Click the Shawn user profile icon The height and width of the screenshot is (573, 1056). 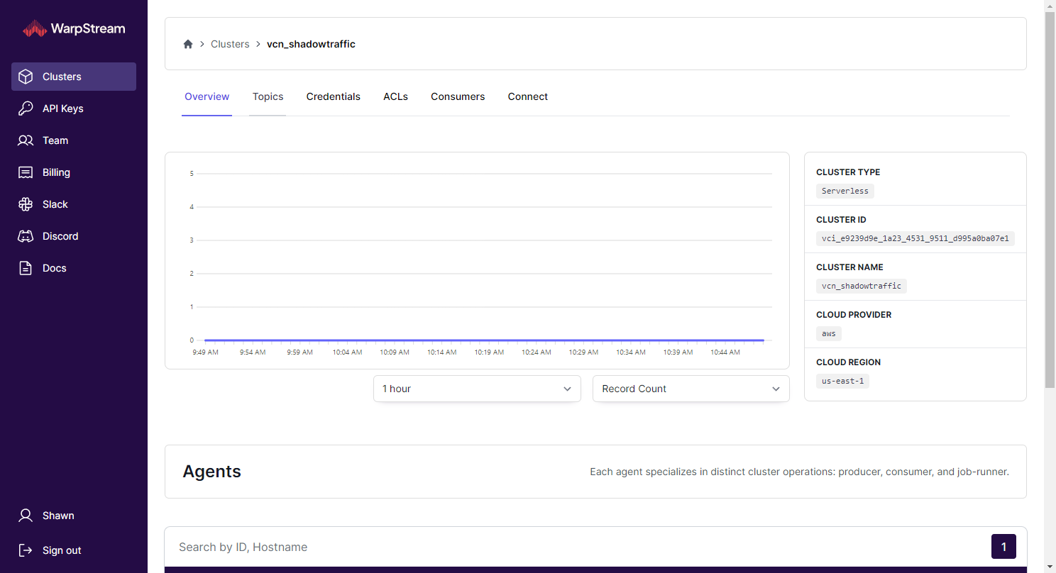pyautogui.click(x=26, y=516)
